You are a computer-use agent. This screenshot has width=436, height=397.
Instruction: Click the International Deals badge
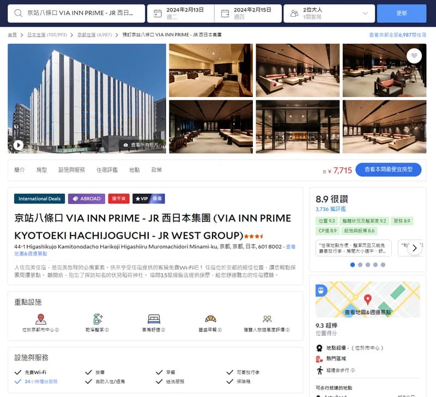(x=39, y=198)
